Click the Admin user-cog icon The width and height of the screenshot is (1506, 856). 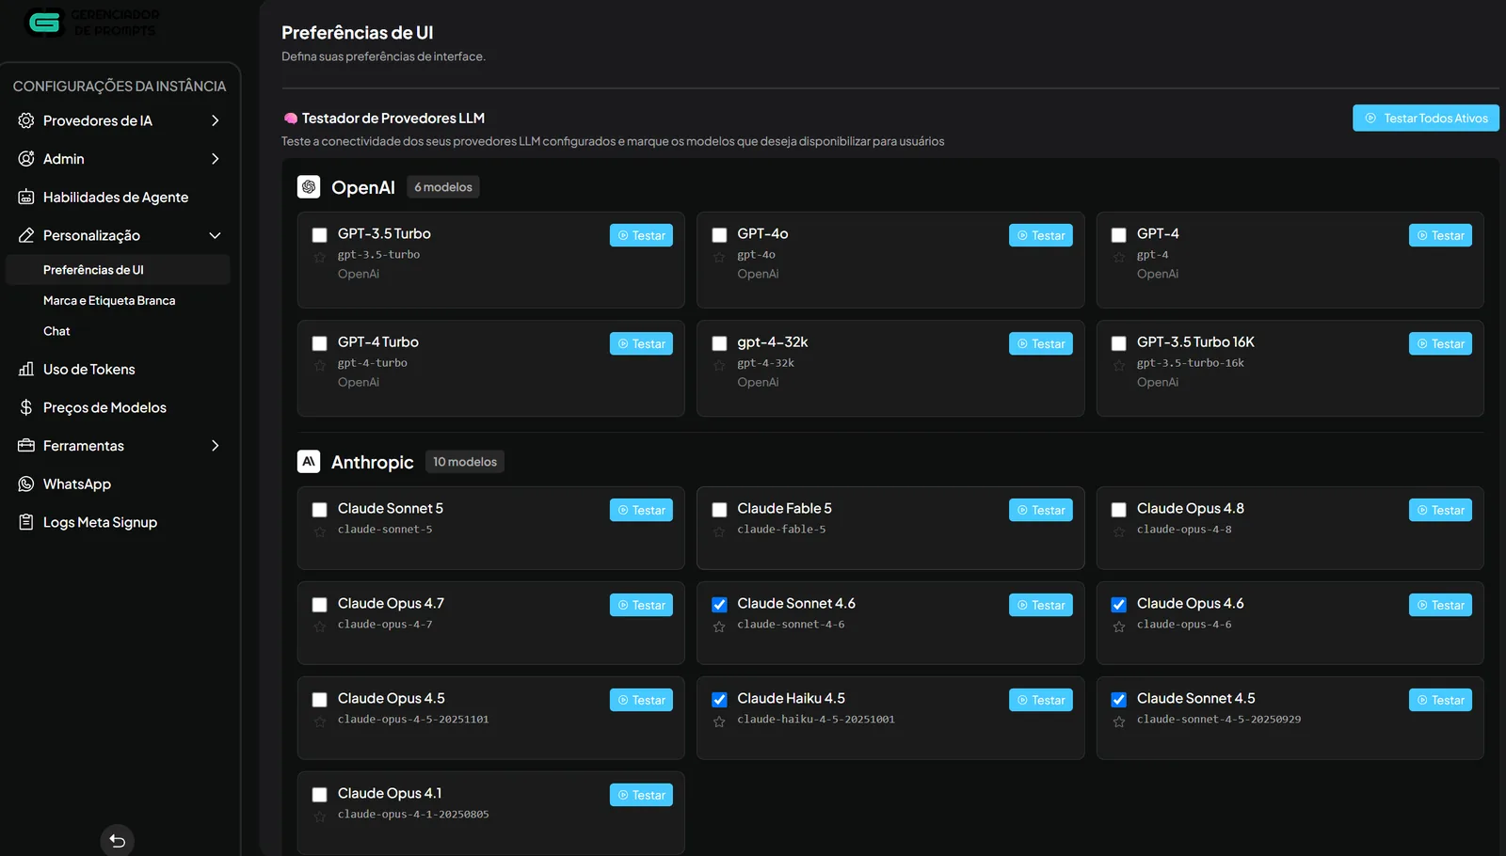tap(26, 159)
